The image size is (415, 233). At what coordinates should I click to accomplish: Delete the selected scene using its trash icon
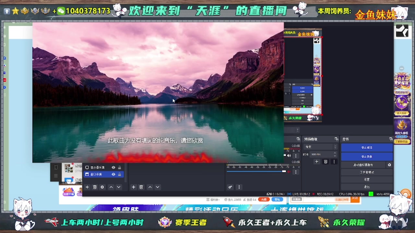pyautogui.click(x=141, y=187)
